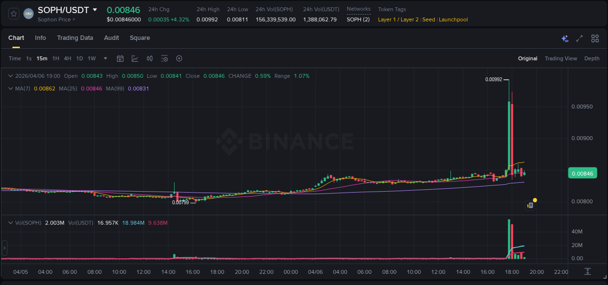
Task: Change the candlestick chart style icon
Action: click(150, 58)
